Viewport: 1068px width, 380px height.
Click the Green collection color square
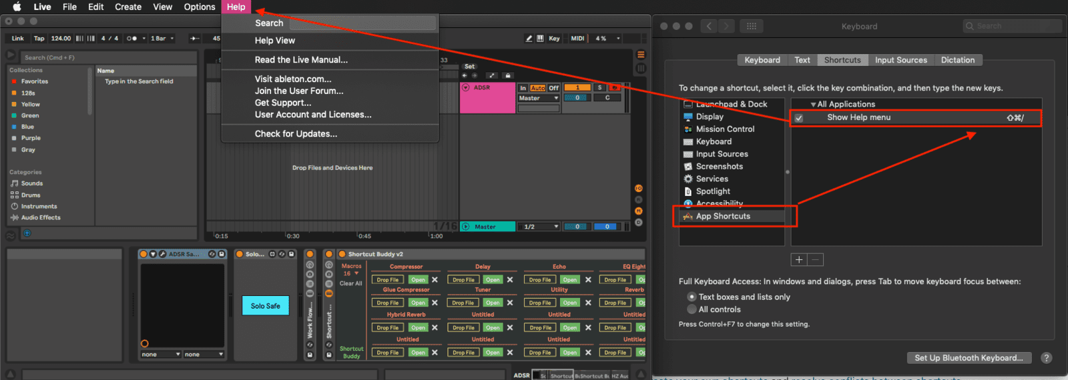point(14,115)
